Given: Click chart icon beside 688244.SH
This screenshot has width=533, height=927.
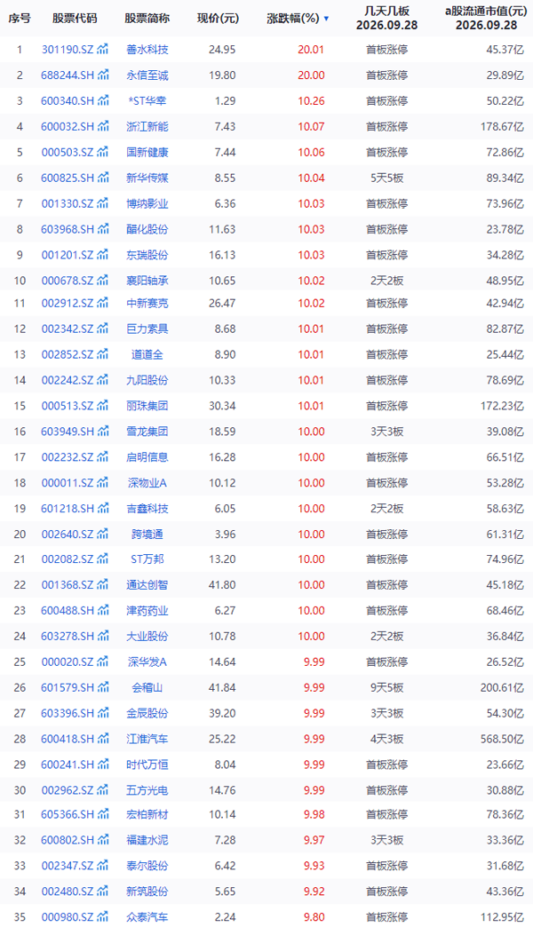Looking at the screenshot, I should (104, 75).
